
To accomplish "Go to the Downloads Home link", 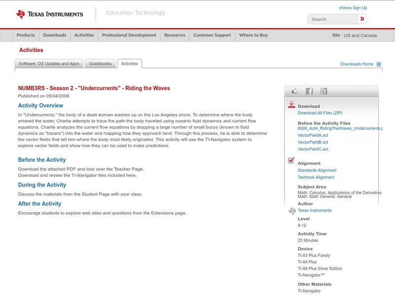I will pyautogui.click(x=356, y=64).
